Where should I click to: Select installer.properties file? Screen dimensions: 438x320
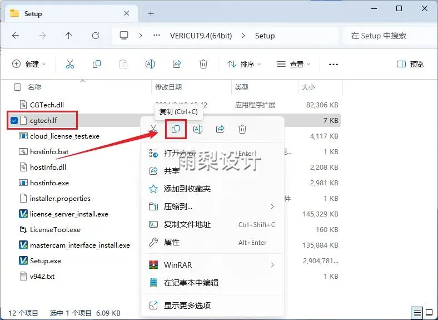tap(60, 199)
